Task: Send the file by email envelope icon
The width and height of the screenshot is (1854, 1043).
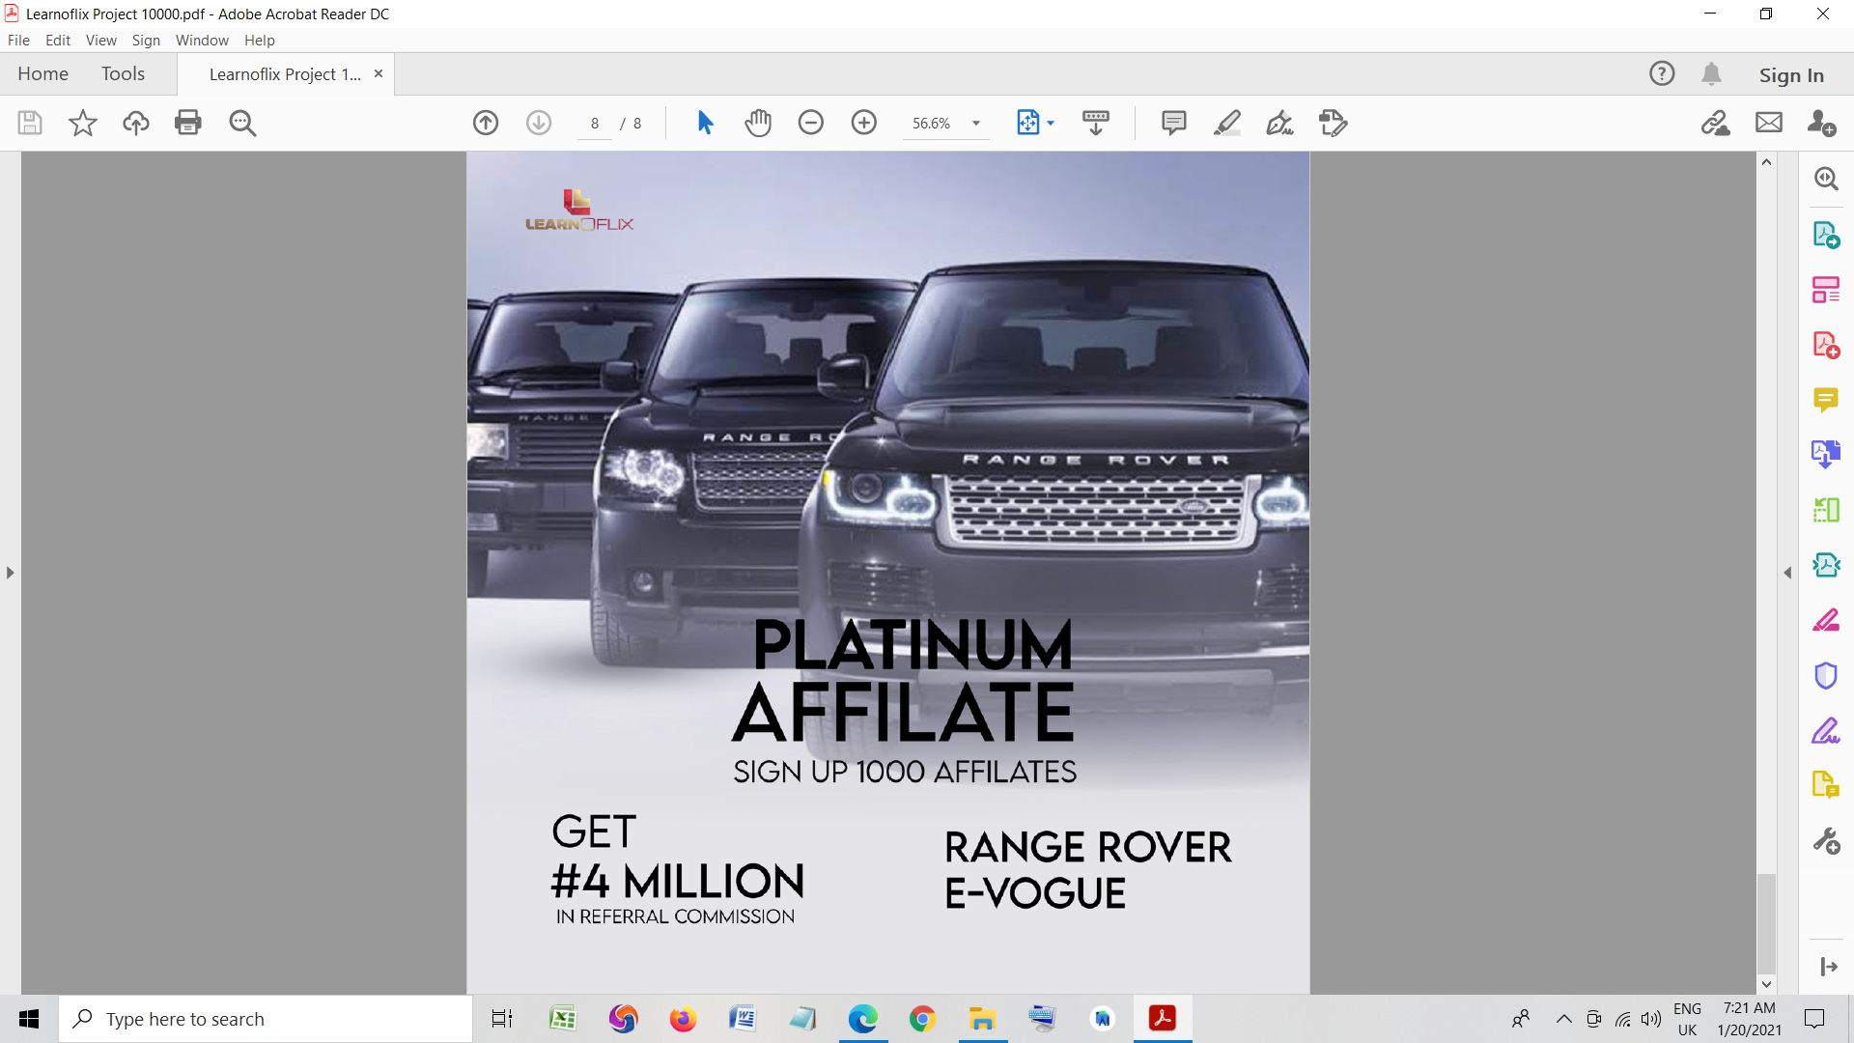Action: [x=1769, y=123]
